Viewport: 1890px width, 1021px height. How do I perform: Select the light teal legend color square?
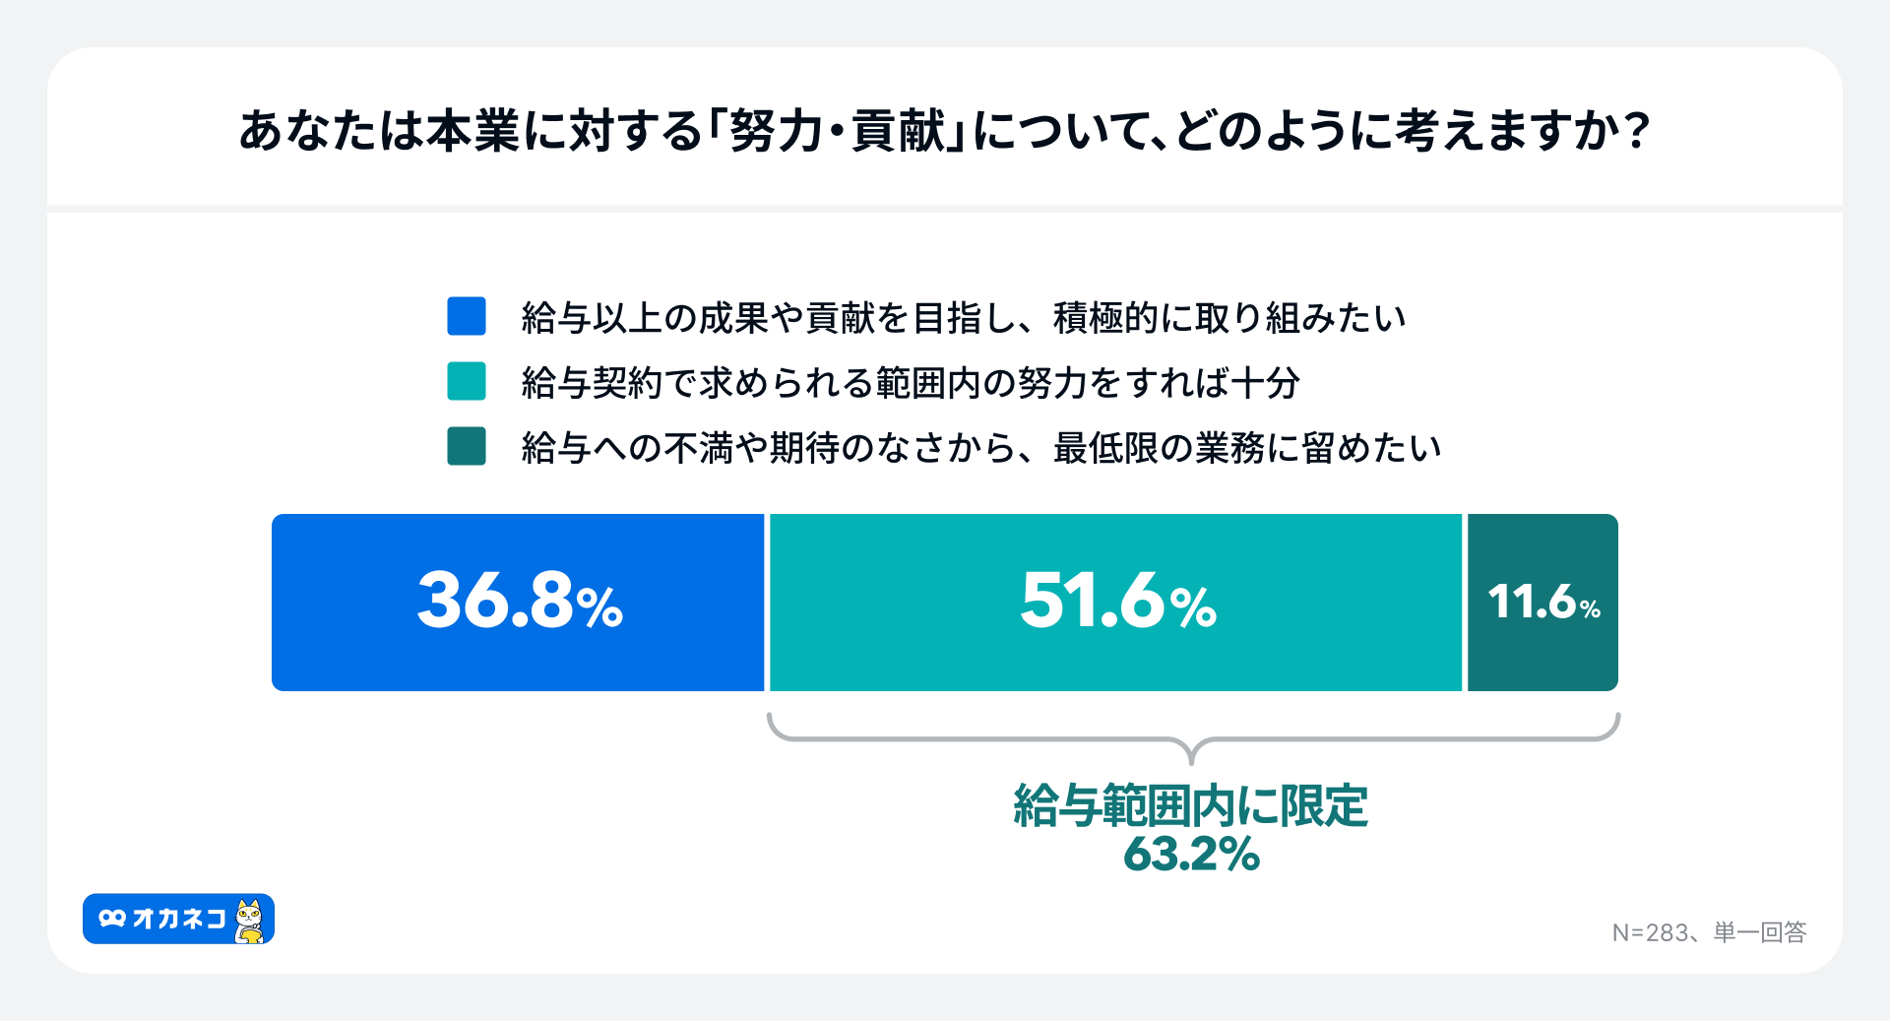467,382
